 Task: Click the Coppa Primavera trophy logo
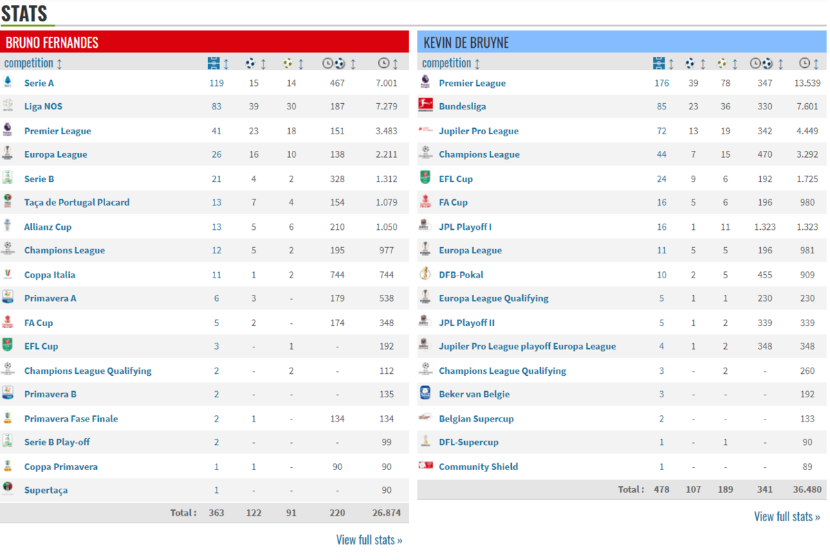[x=8, y=465]
